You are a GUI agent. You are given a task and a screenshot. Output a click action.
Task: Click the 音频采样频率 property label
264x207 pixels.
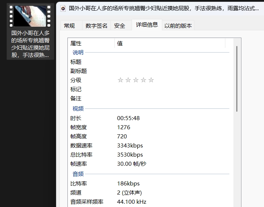[87, 202]
